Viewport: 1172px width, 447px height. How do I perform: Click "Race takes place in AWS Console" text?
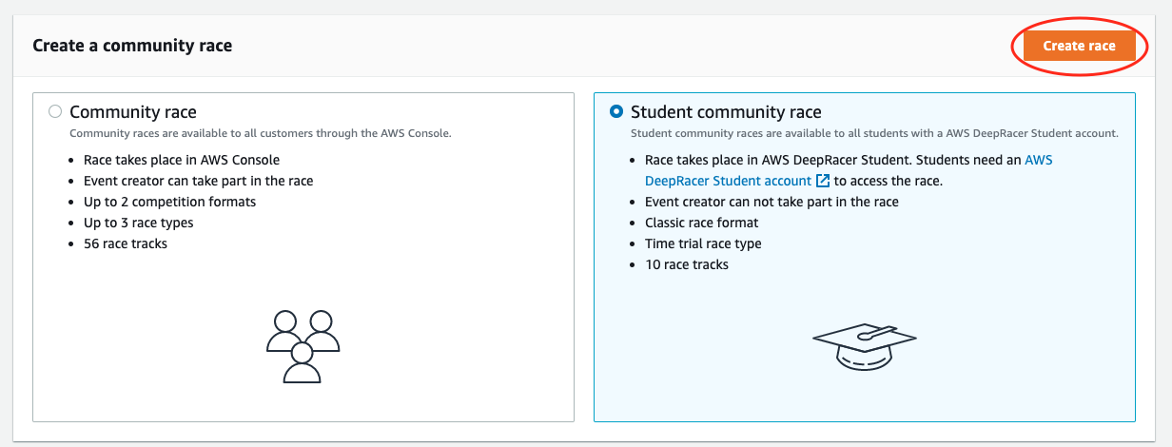pos(182,160)
